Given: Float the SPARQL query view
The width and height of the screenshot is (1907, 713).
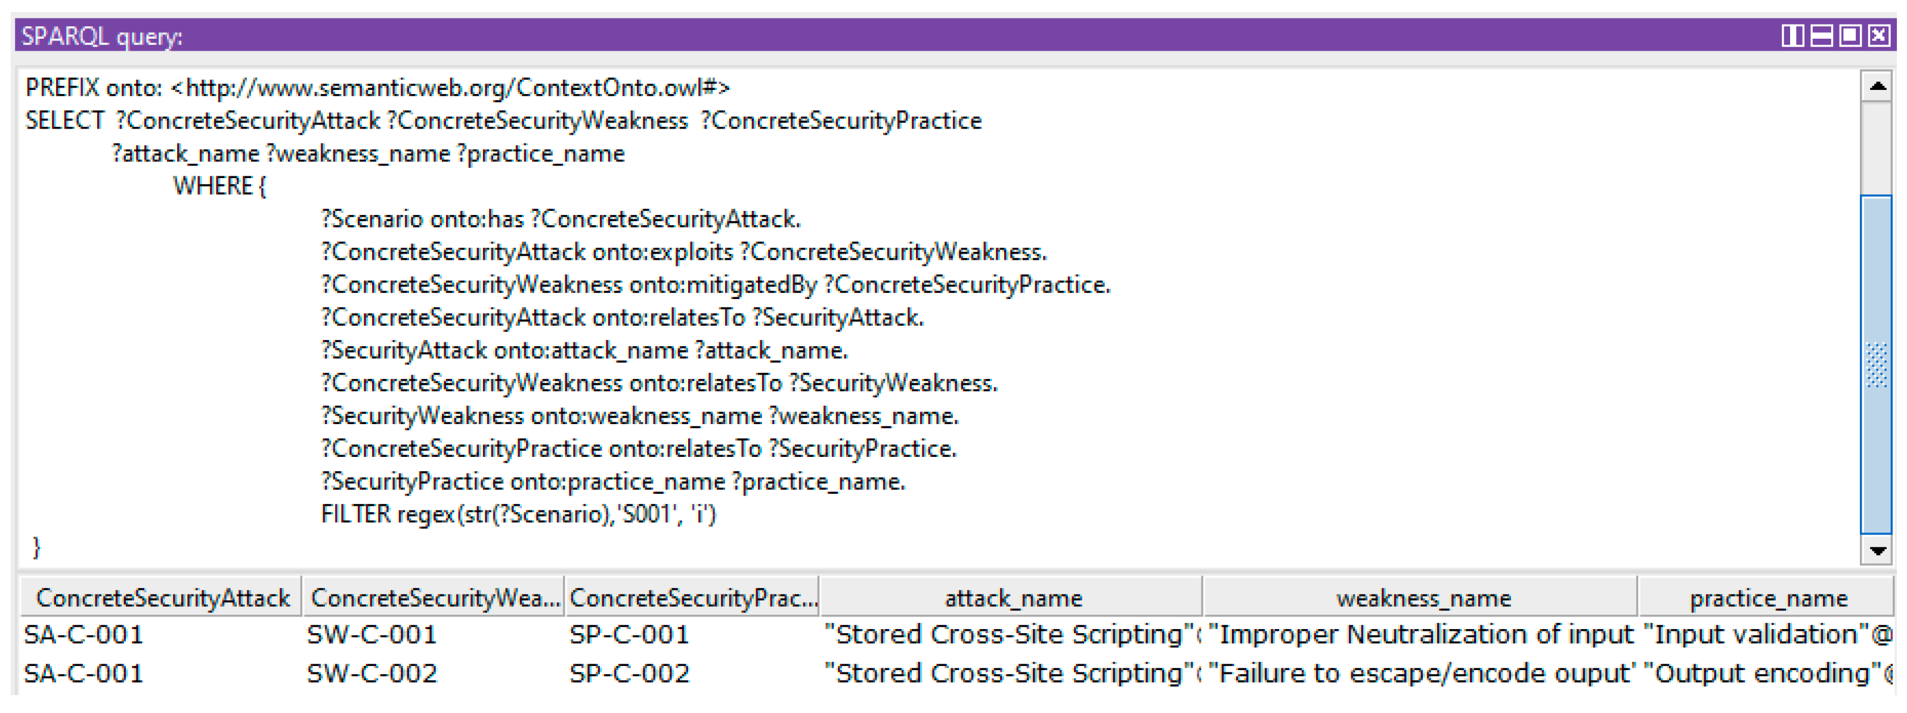Looking at the screenshot, I should pyautogui.click(x=1850, y=36).
